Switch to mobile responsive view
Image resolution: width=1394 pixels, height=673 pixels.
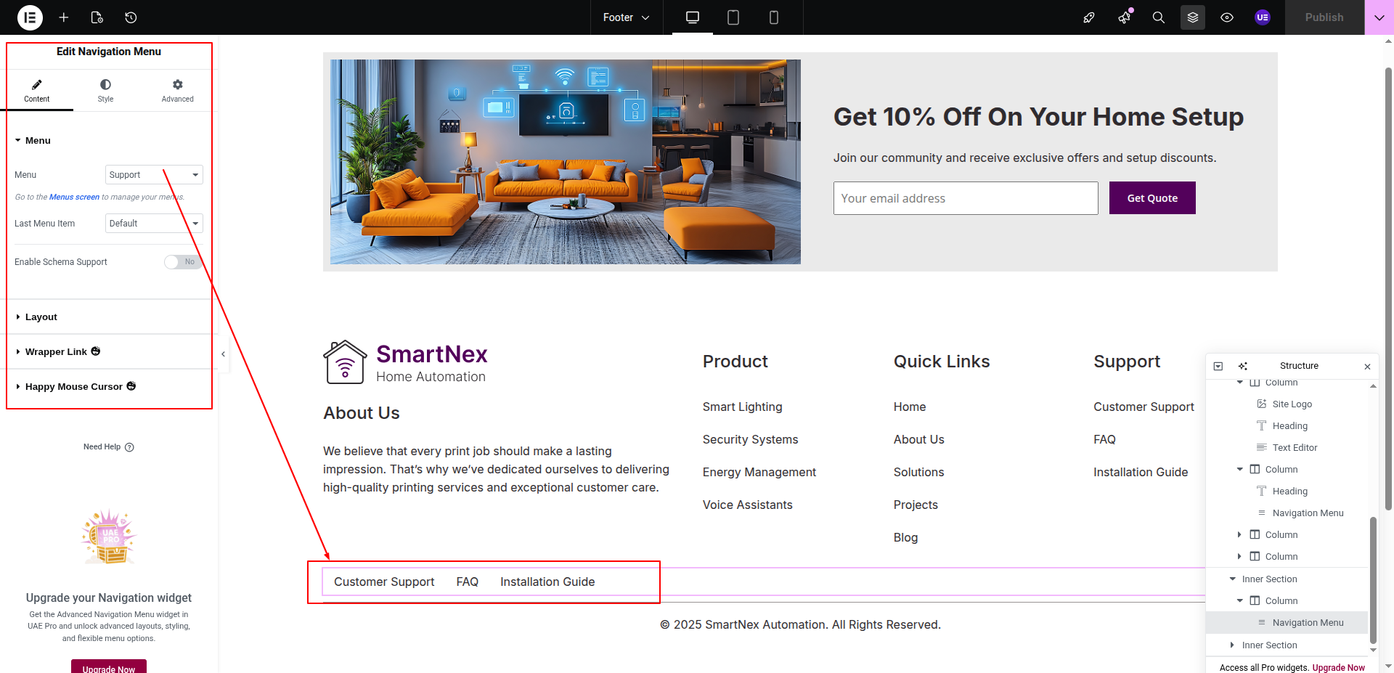[x=774, y=17]
